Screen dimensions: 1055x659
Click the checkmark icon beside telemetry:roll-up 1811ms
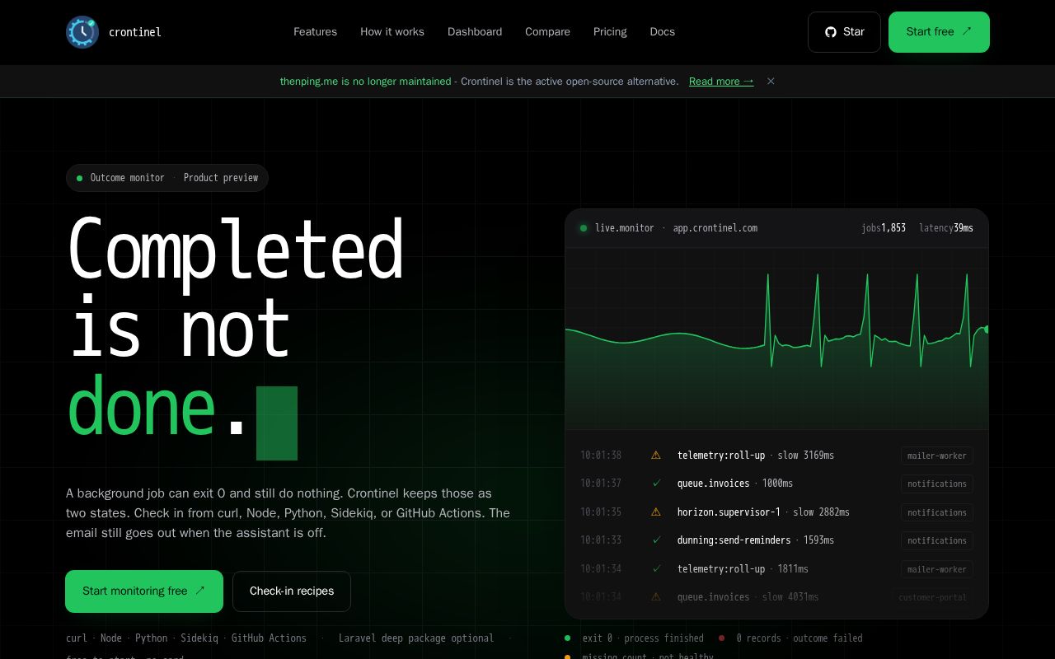pos(657,568)
